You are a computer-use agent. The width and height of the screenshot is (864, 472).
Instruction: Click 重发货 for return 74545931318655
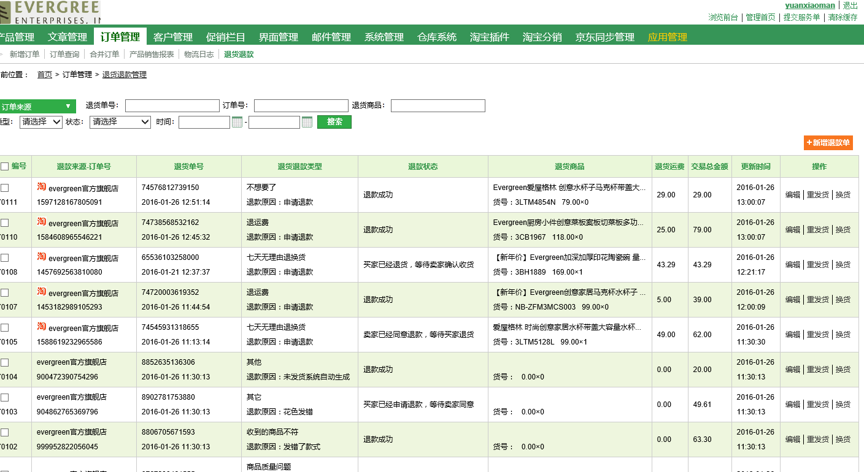[x=818, y=335]
